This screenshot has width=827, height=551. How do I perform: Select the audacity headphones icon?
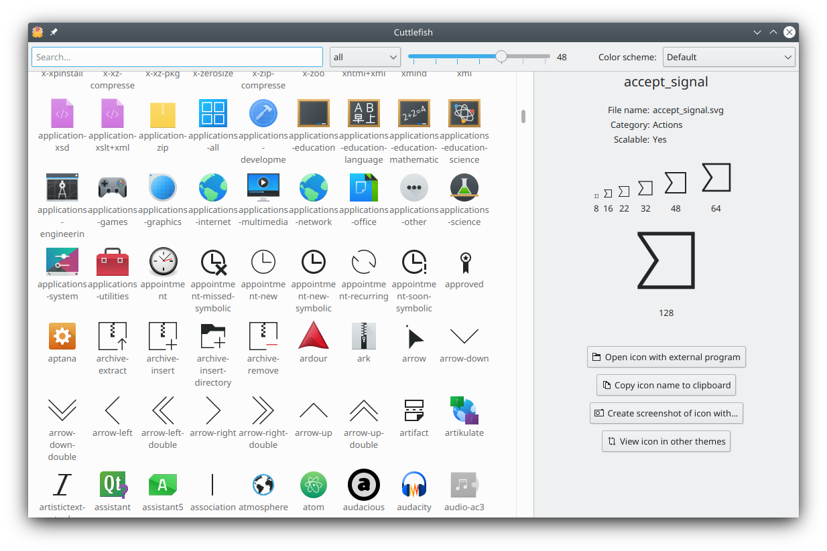414,485
